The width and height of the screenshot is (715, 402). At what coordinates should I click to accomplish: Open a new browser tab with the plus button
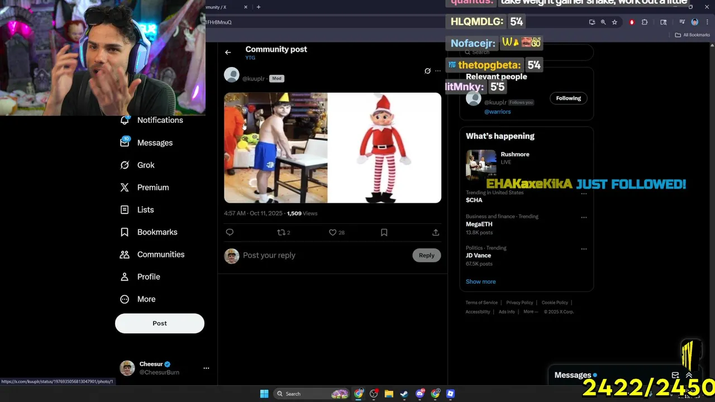pyautogui.click(x=258, y=7)
